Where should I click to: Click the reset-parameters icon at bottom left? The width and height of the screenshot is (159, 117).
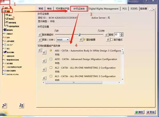[x=5, y=106]
